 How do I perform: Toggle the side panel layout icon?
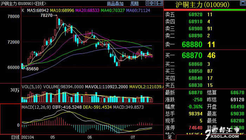tap(160, 3)
